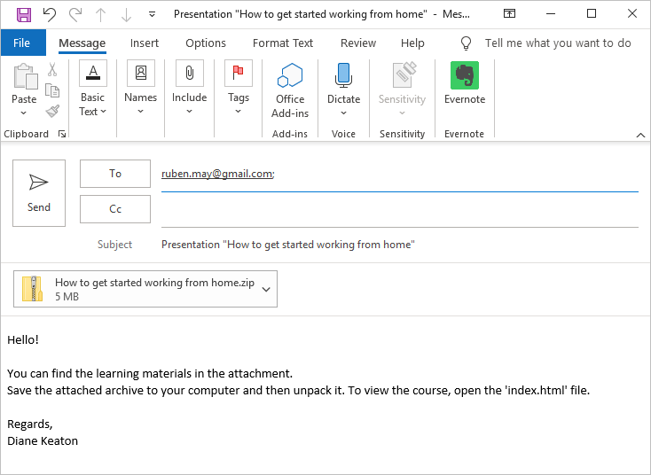
Task: Go to next item with down arrow
Action: tap(126, 15)
